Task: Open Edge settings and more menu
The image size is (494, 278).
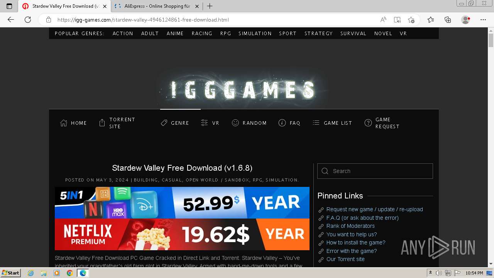Action: point(483,20)
